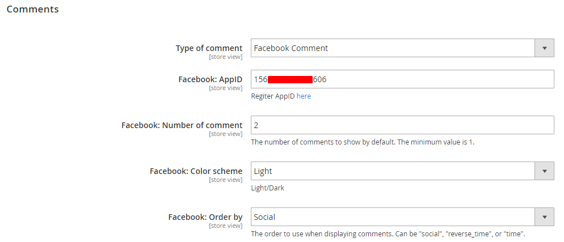This screenshot has height=242, width=564.
Task: Click the Order by dropdown arrow
Action: tap(544, 217)
